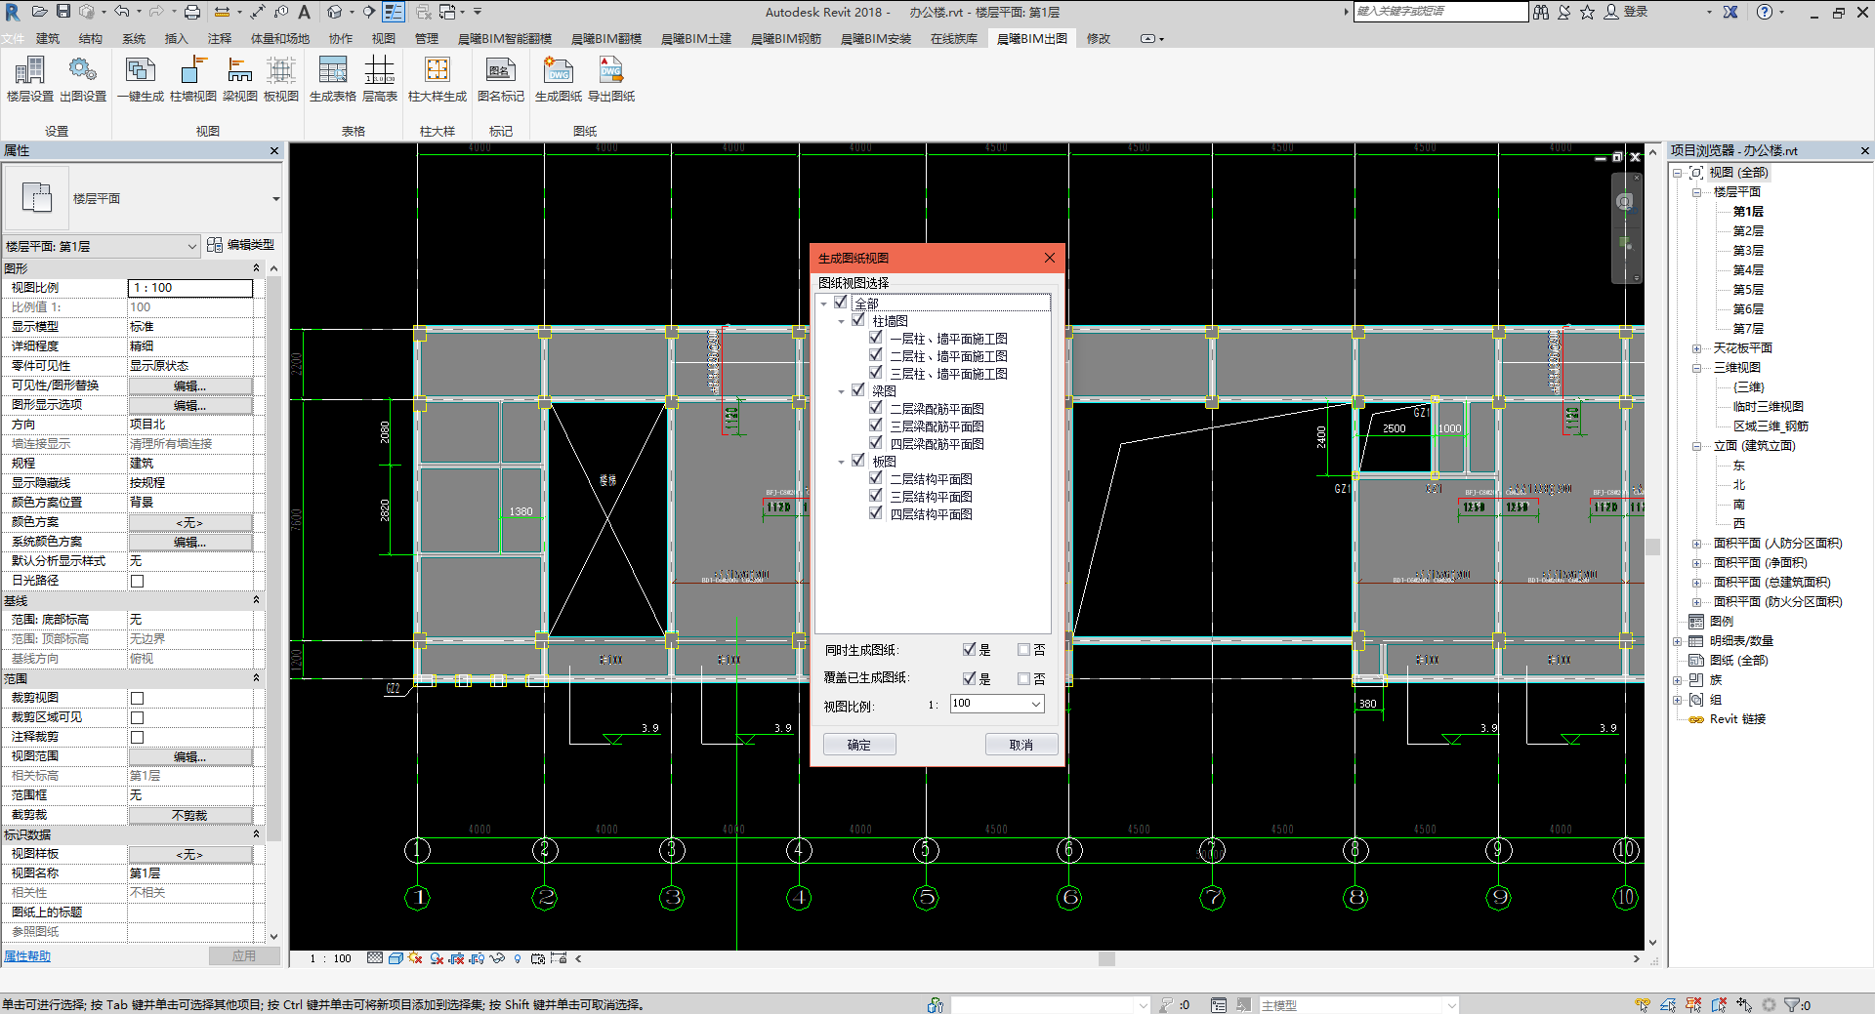Toggle the 梁图 group checkbox
The height and width of the screenshot is (1014, 1875).
click(858, 390)
